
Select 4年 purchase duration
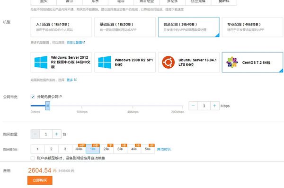[x=134, y=149]
